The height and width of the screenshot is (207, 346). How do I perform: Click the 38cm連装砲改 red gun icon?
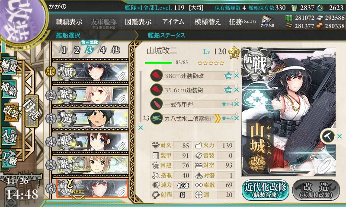coord(157,75)
